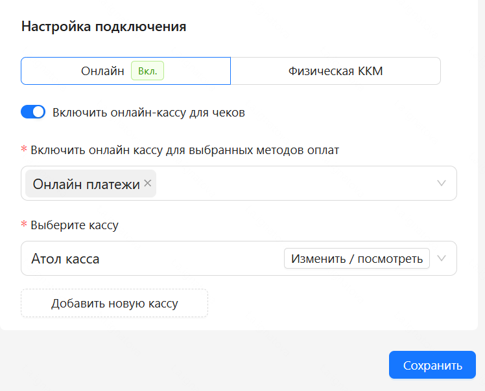The width and height of the screenshot is (485, 391).
Task: Click the white knob of the toggle switch
Action: 38,112
